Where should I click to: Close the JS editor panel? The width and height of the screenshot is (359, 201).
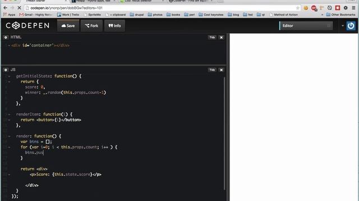pyautogui.click(x=221, y=70)
